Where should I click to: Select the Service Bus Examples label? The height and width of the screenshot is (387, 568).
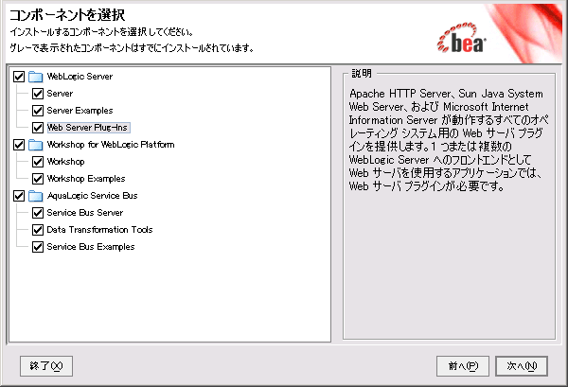pyautogui.click(x=91, y=247)
